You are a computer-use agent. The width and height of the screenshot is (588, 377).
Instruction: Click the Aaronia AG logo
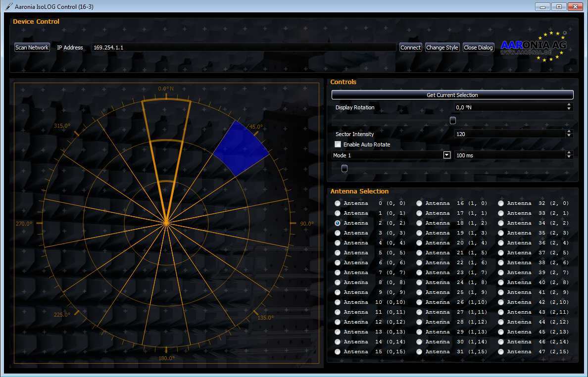click(535, 47)
